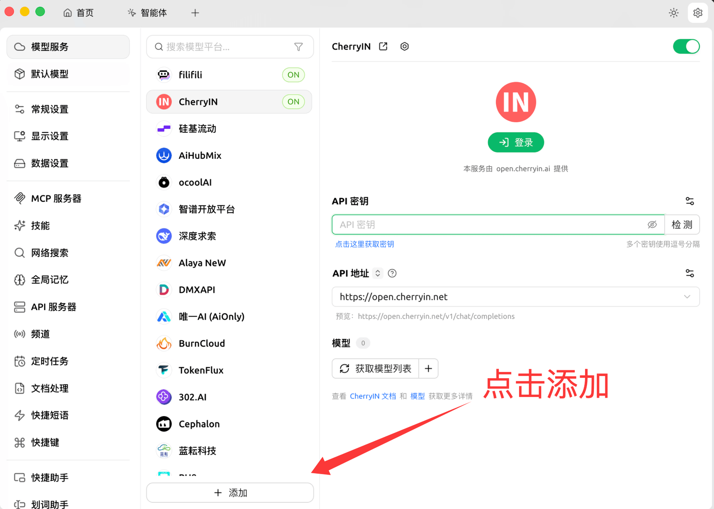Screen dimensions: 714x509
Task: Select the 302.AI provider
Action: coord(229,397)
